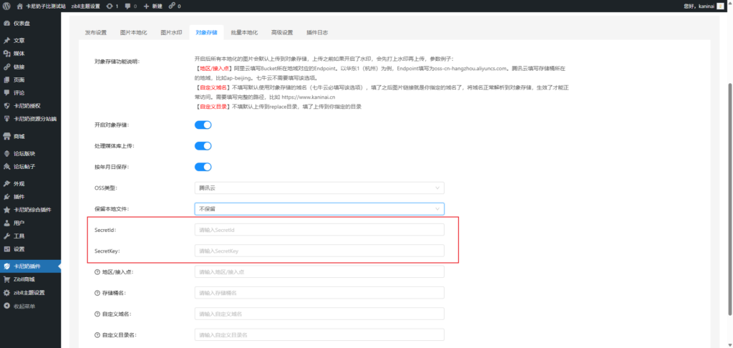Click the WordPress logo in admin bar
733x348 pixels.
6,6
